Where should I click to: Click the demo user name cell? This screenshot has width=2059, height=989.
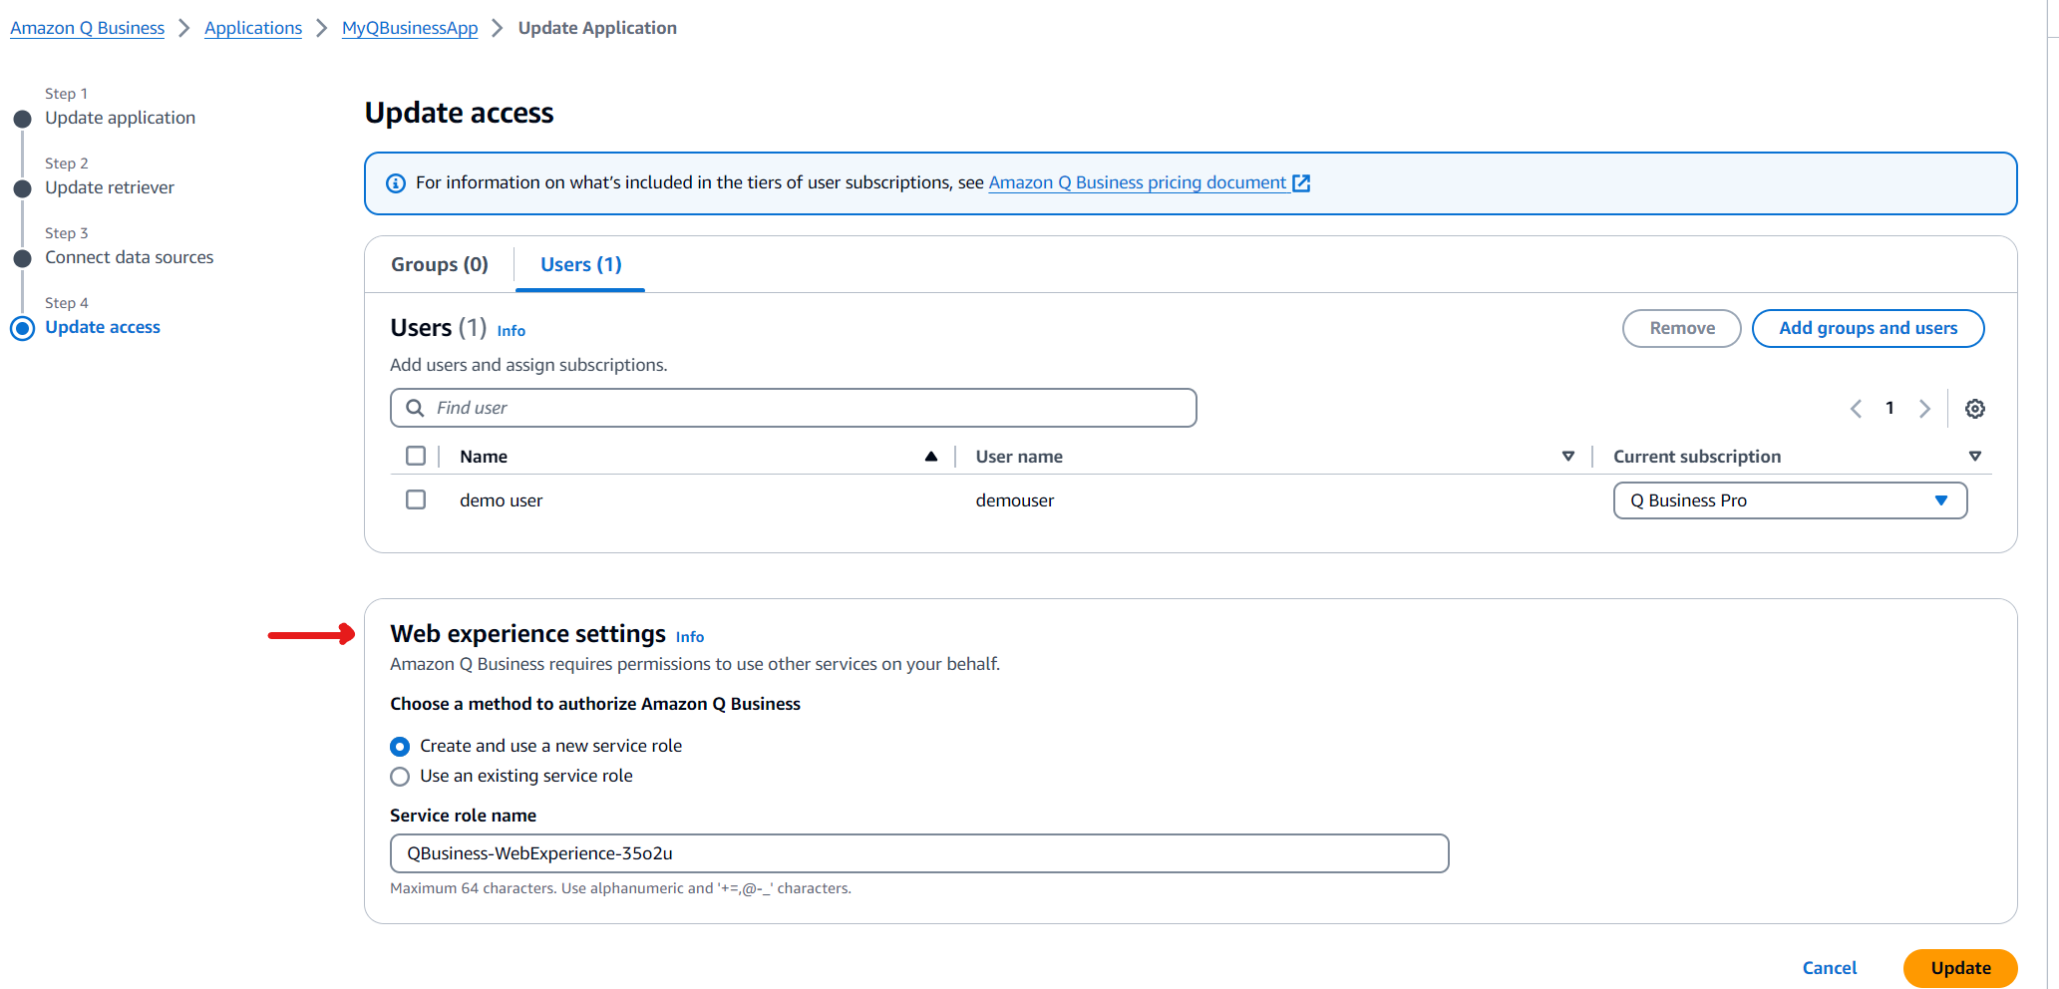tap(501, 500)
